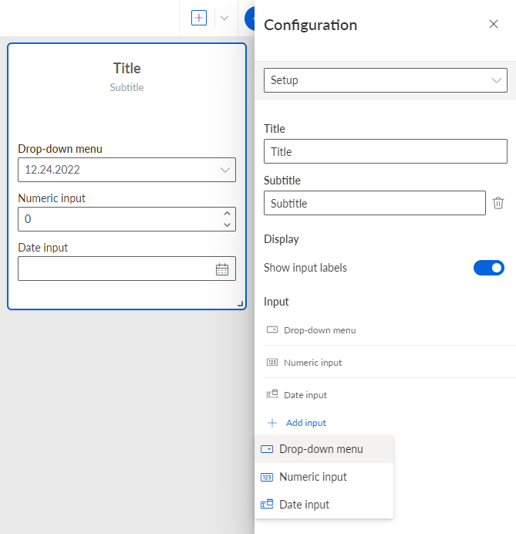Select Date input in the Input list

(x=390, y=394)
